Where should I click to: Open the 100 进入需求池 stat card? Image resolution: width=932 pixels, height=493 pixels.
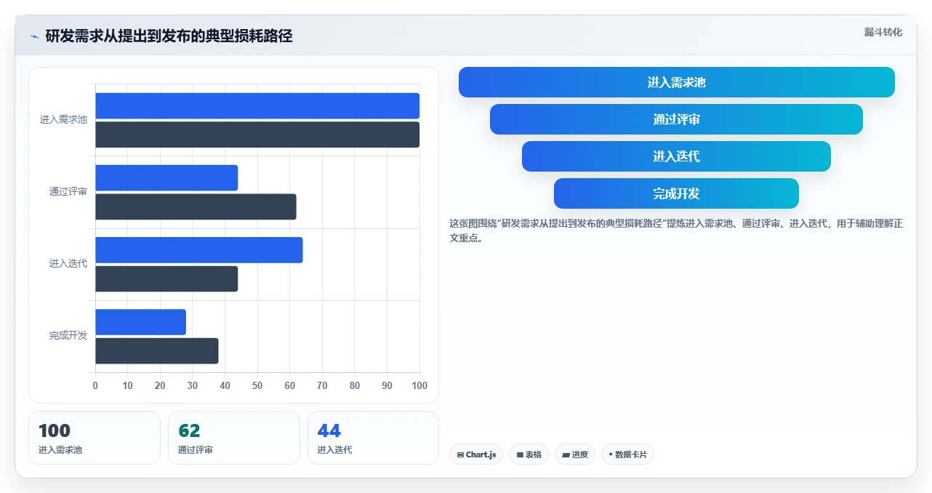95,438
